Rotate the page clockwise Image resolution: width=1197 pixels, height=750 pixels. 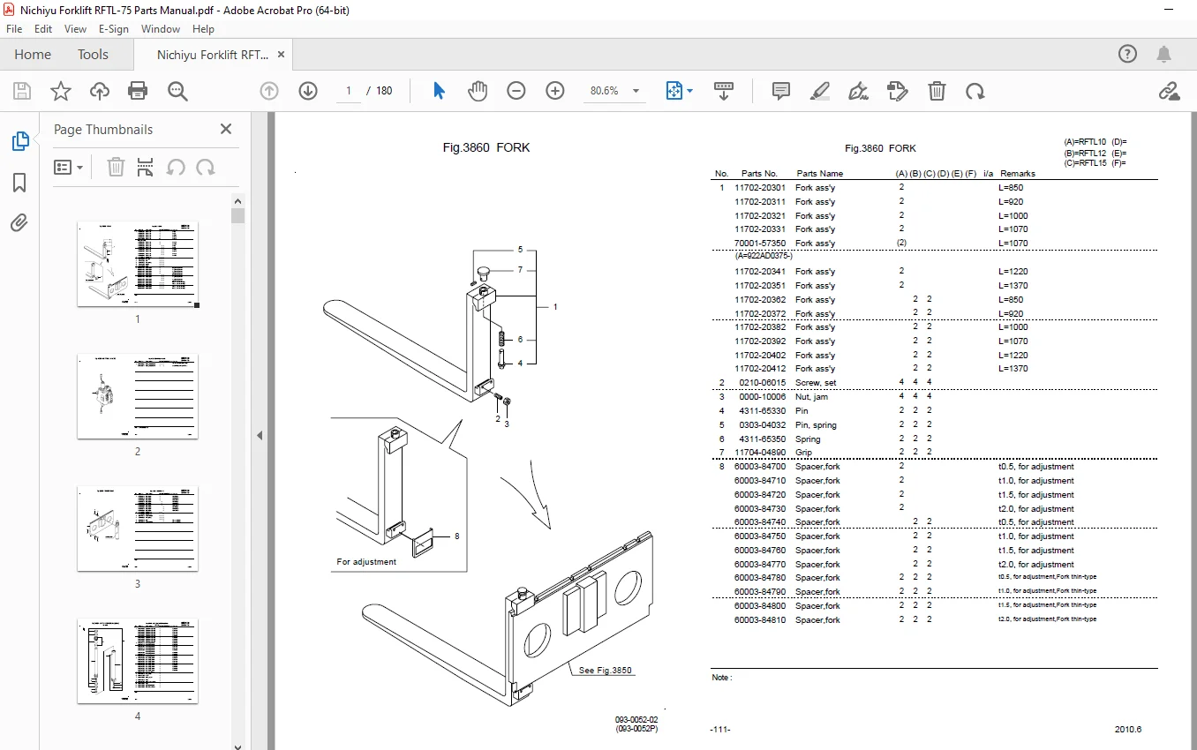[x=975, y=91]
